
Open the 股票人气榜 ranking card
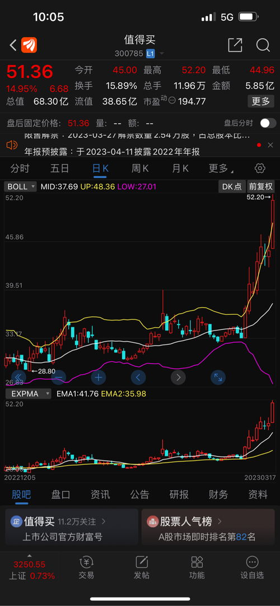pos(208,527)
